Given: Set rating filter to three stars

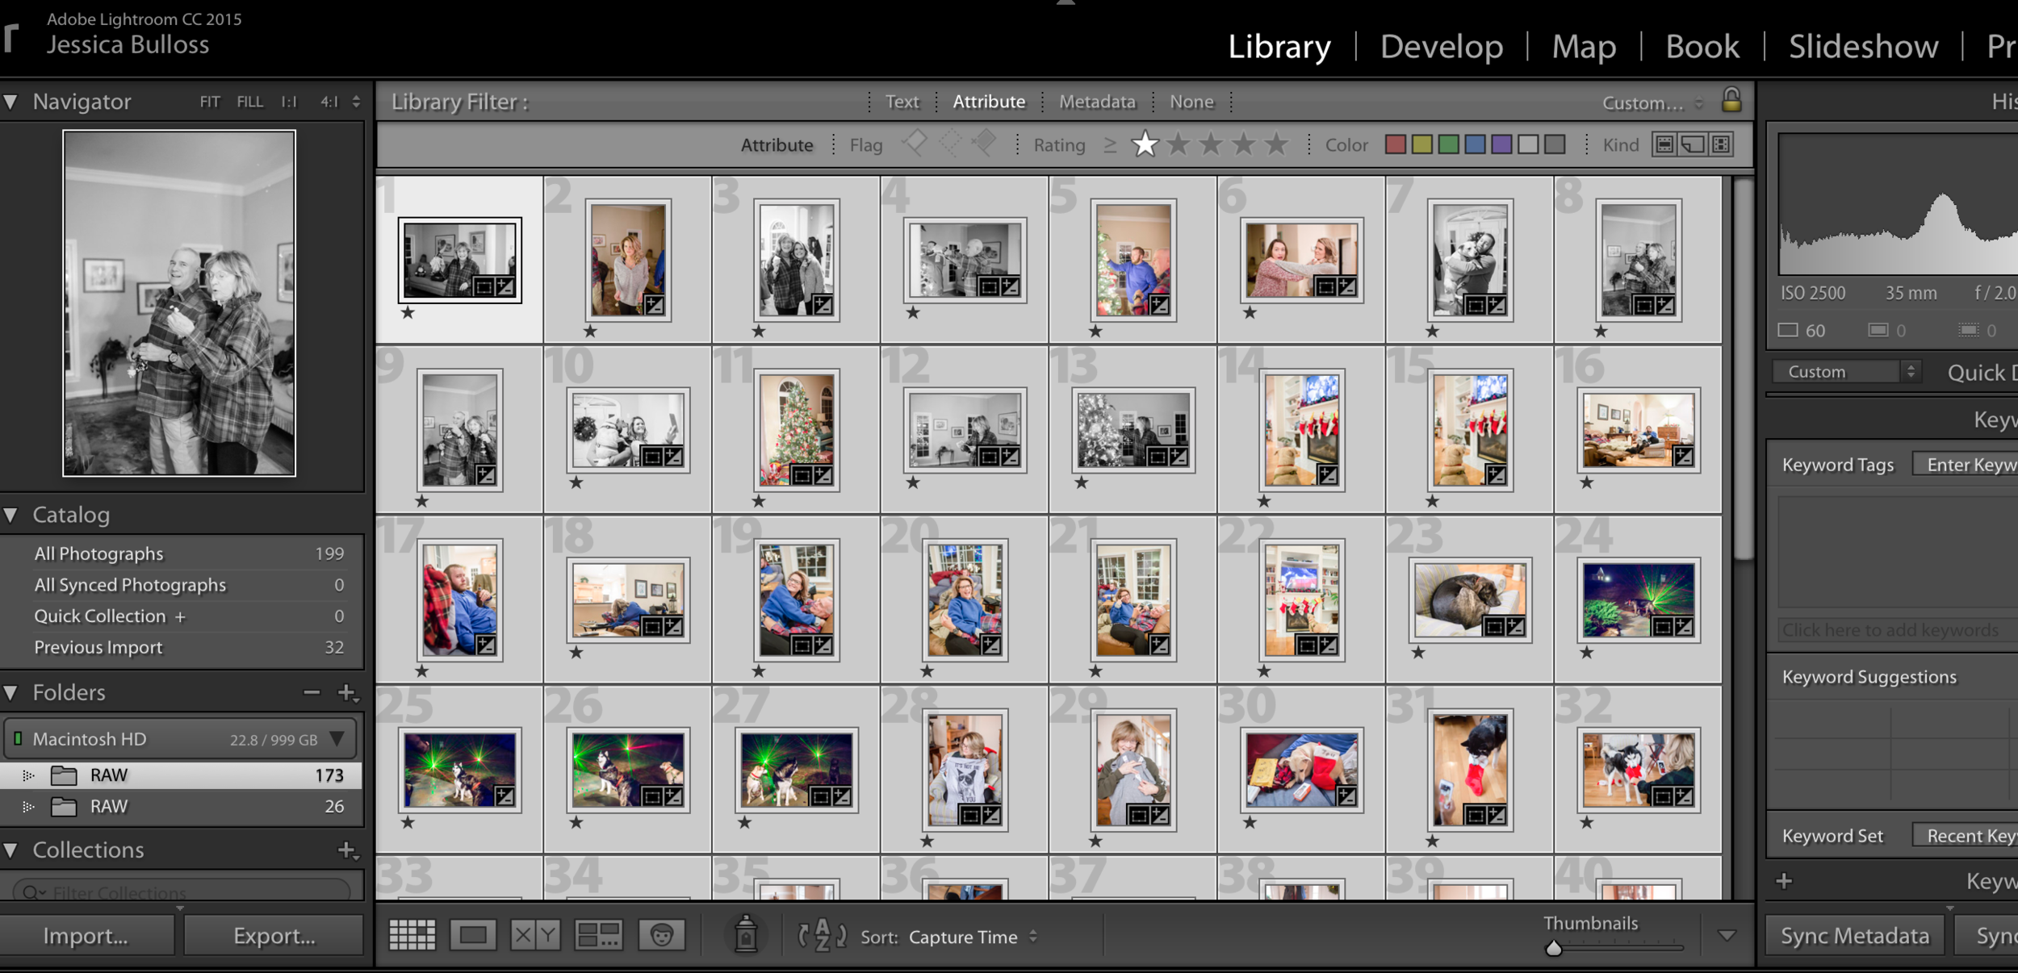Looking at the screenshot, I should [x=1211, y=144].
